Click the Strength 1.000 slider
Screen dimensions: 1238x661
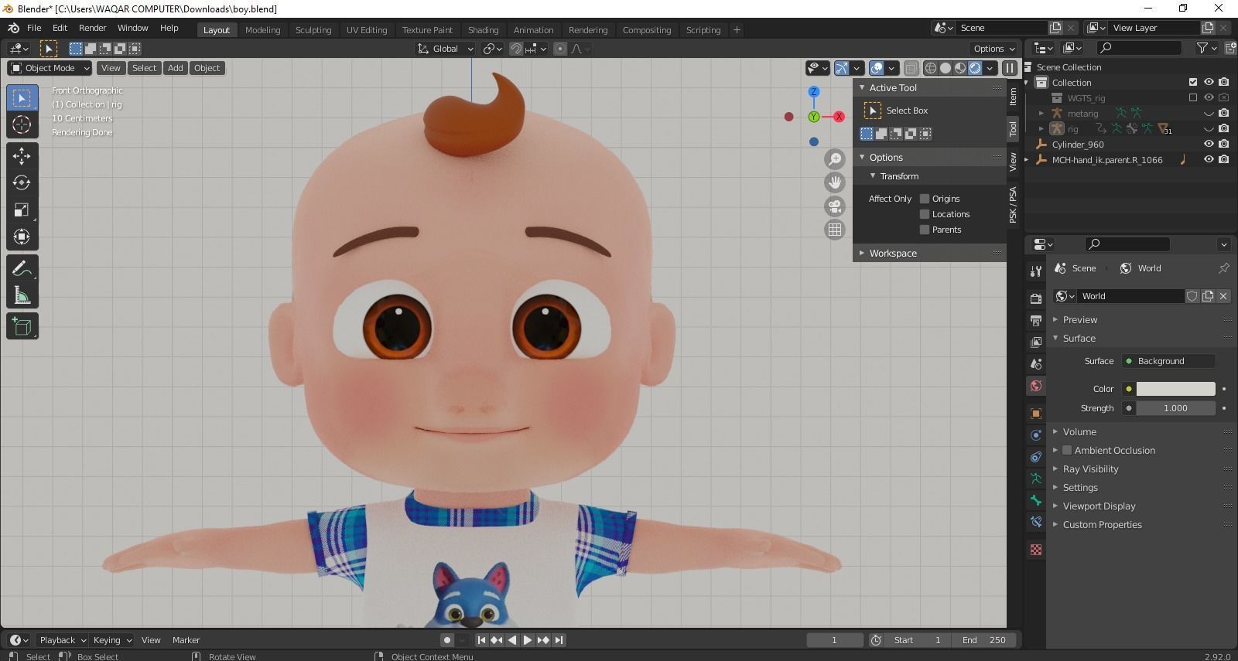(x=1175, y=408)
